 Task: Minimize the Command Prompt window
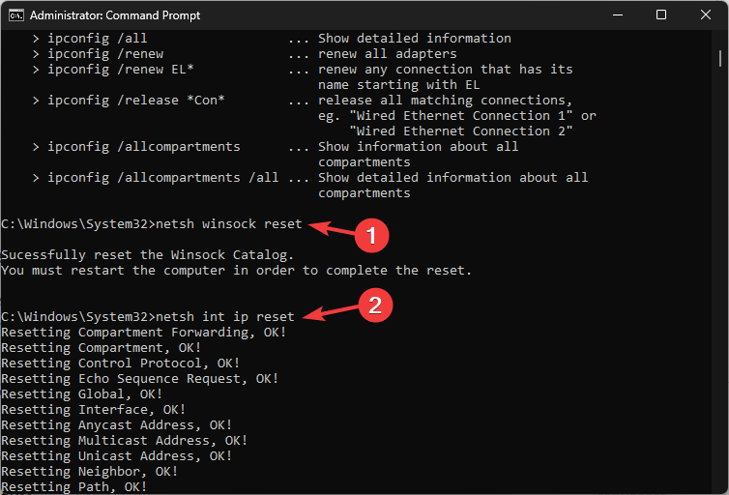click(x=618, y=15)
